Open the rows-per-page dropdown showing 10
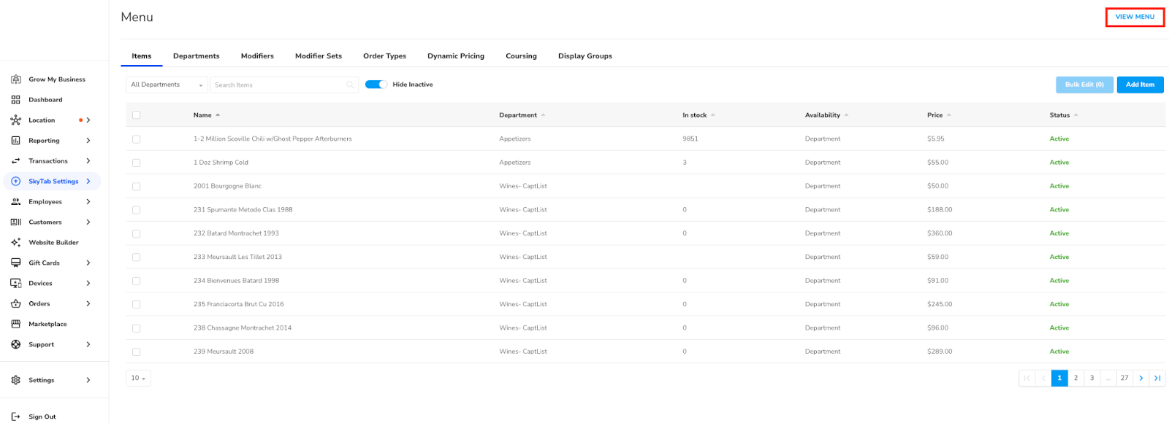The width and height of the screenshot is (1169, 423). click(x=138, y=378)
